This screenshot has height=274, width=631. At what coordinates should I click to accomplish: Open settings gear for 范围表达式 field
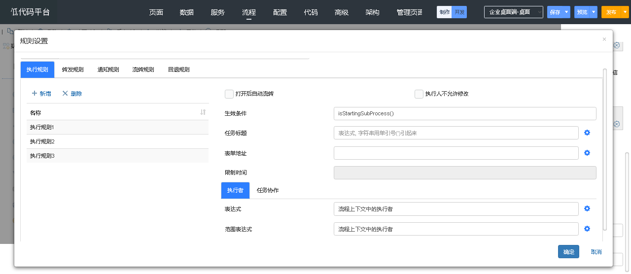point(587,229)
